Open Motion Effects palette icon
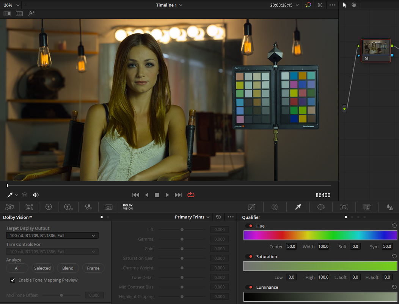Screen dimensions: 399x304 coord(108,207)
